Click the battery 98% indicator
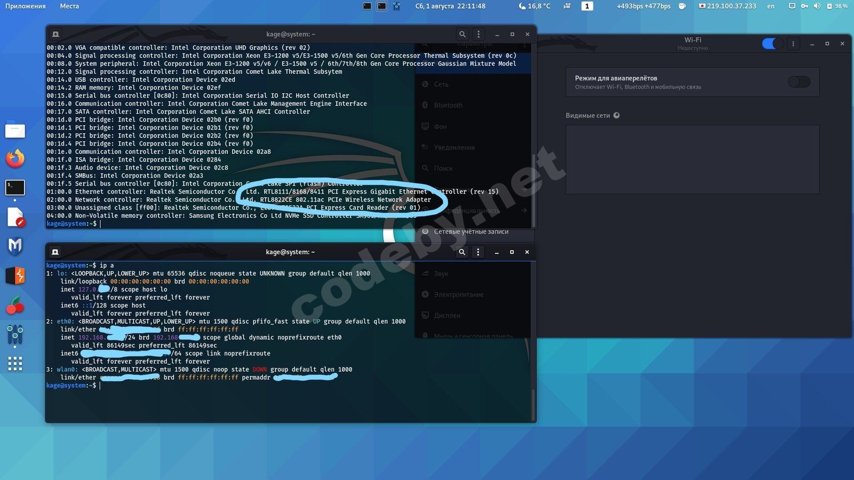 click(837, 6)
